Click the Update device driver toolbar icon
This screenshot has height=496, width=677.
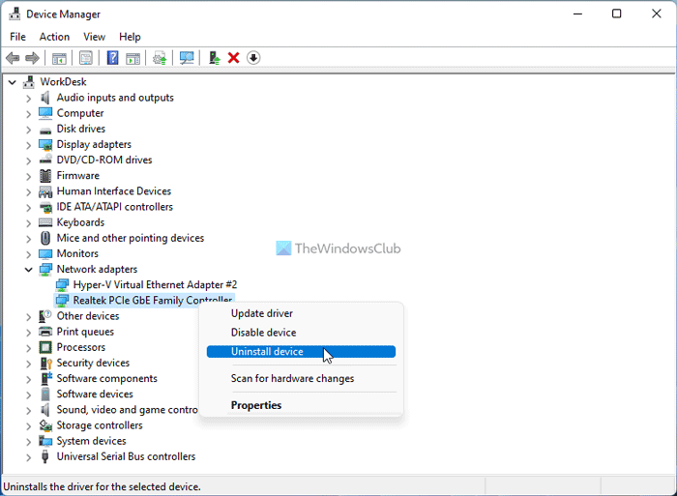(x=214, y=58)
